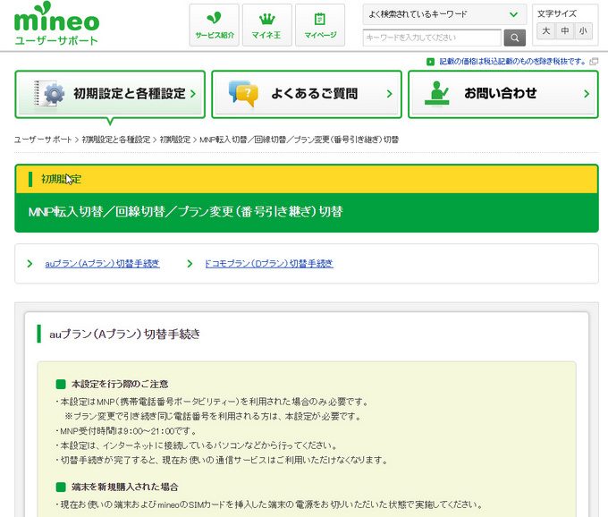608x517 pixels.
Task: Set text size to 小
Action: tap(583, 30)
